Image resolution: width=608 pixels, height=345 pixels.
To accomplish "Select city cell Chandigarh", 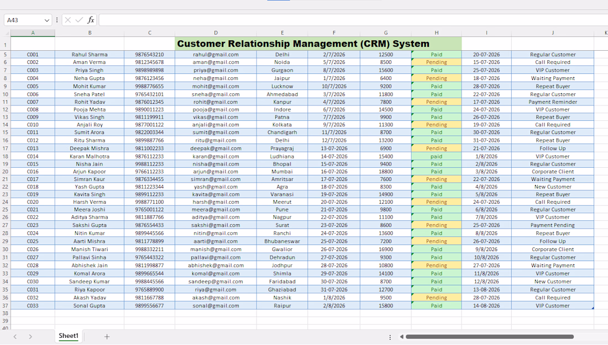I will [x=282, y=132].
